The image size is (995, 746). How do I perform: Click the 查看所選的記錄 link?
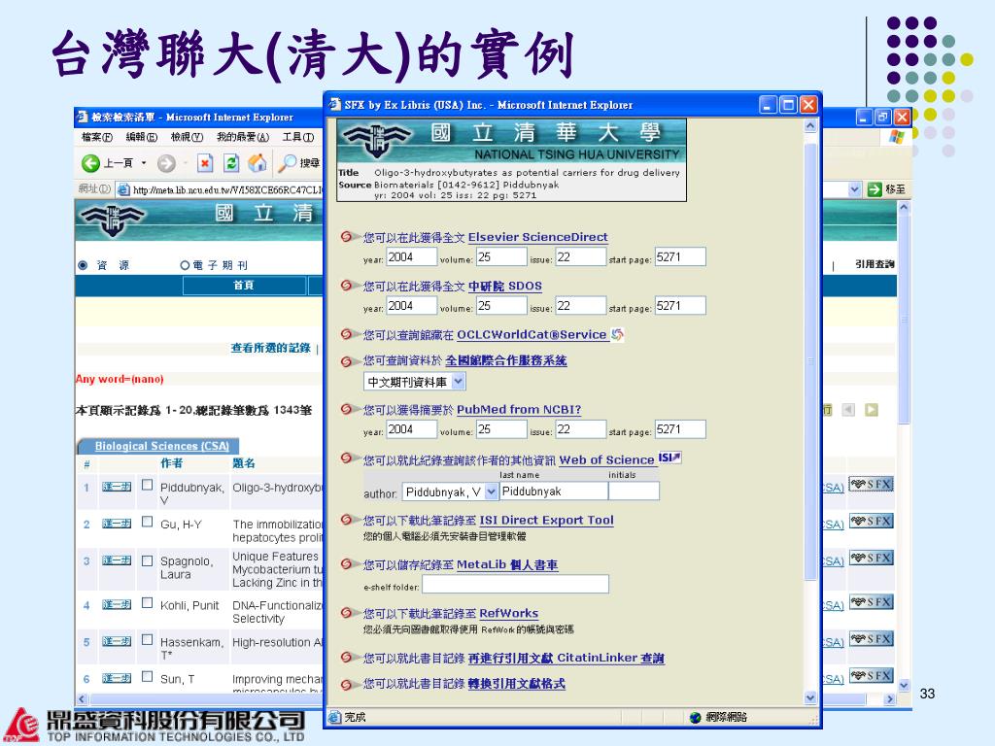(270, 348)
